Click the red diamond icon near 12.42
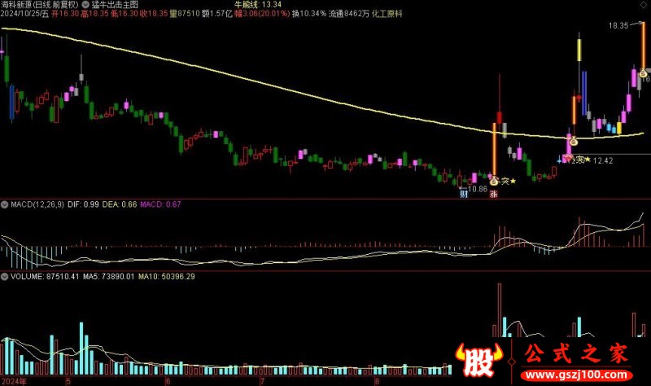The height and width of the screenshot is (386, 651). click(x=568, y=159)
